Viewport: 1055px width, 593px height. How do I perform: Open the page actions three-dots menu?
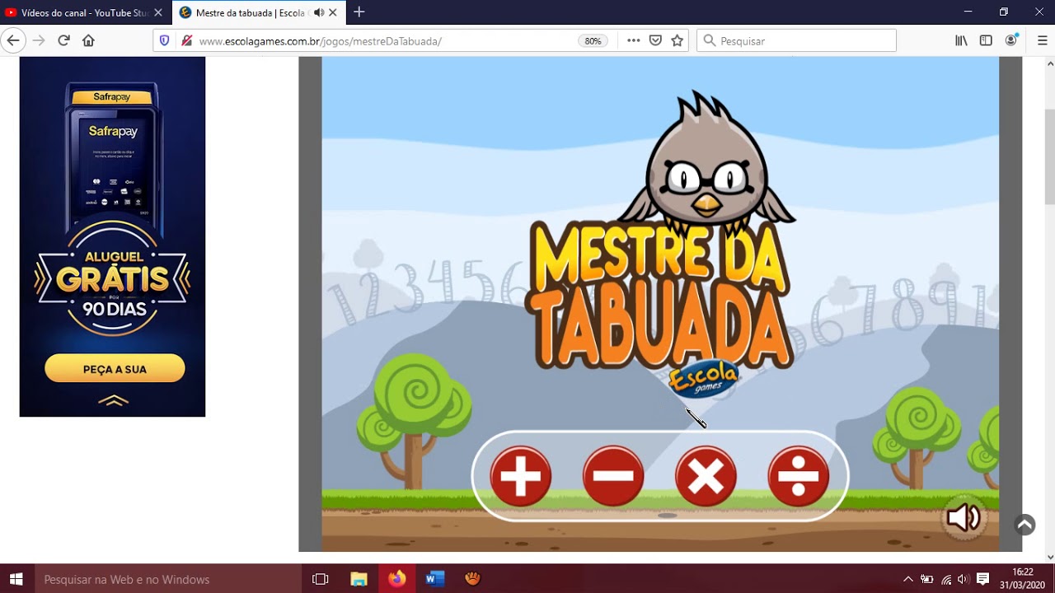633,40
